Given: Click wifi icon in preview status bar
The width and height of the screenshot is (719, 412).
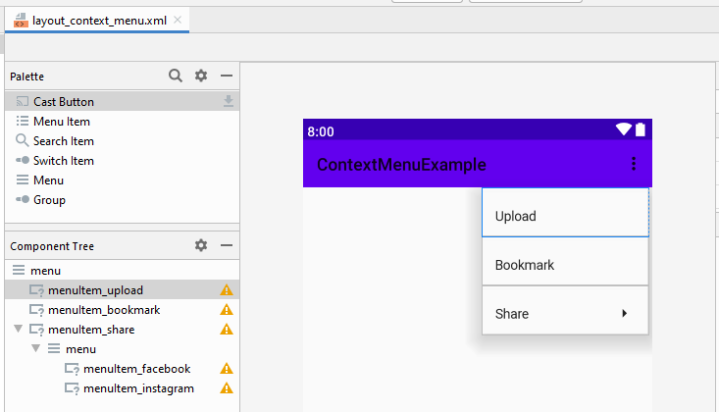Looking at the screenshot, I should pos(624,129).
